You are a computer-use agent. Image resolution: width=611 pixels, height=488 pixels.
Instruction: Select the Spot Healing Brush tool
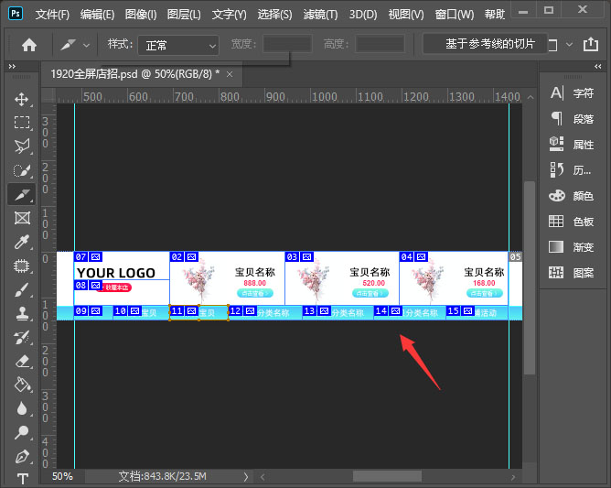click(x=22, y=266)
